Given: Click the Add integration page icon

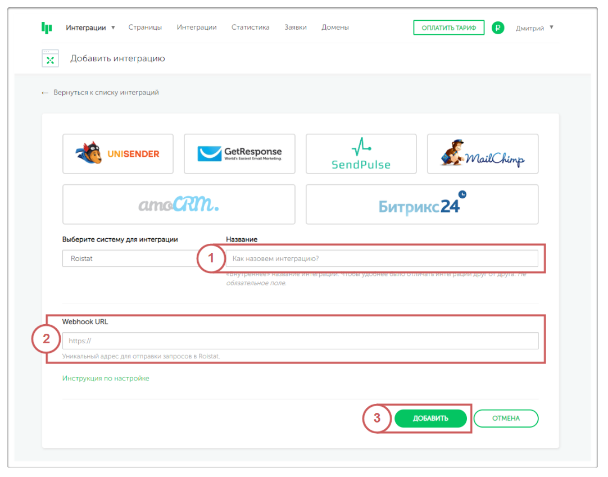Looking at the screenshot, I should pos(50,58).
